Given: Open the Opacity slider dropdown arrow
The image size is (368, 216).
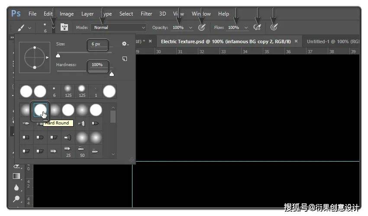Looking at the screenshot, I should [191, 28].
